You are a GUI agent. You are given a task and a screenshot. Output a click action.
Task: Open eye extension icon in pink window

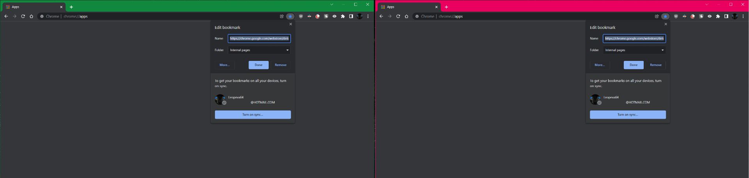click(x=710, y=16)
